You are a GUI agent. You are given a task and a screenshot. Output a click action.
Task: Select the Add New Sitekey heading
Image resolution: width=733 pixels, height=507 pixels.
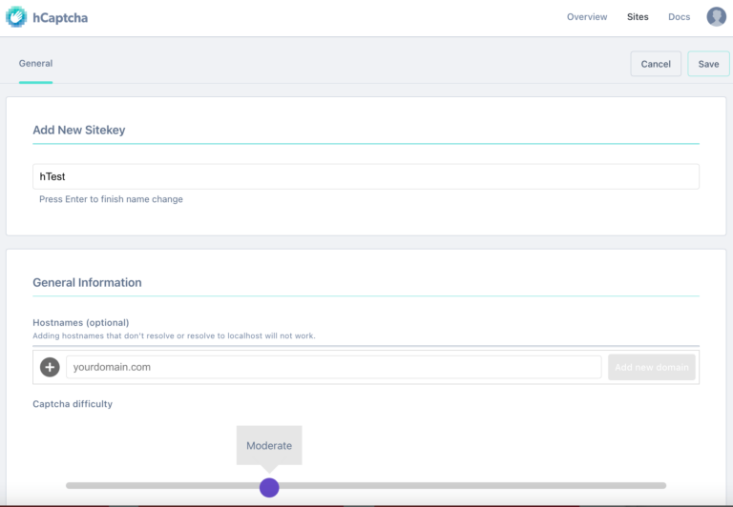pyautogui.click(x=79, y=130)
